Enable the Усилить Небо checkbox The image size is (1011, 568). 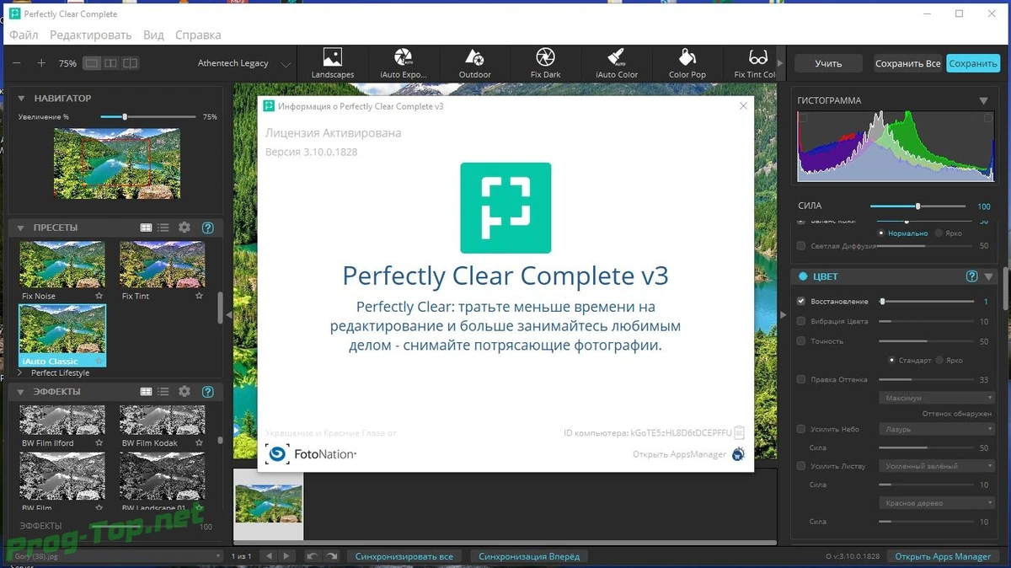coord(801,429)
